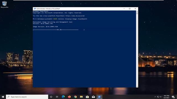Open Task View on the taskbar
Image resolution: width=177 pixels, height=99 pixels.
(57, 97)
